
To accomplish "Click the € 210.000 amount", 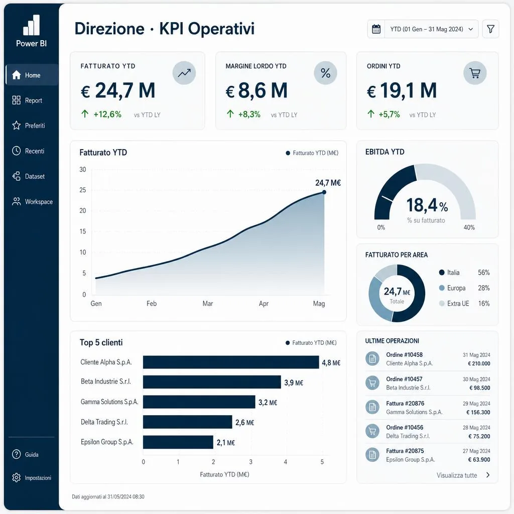I will (479, 363).
